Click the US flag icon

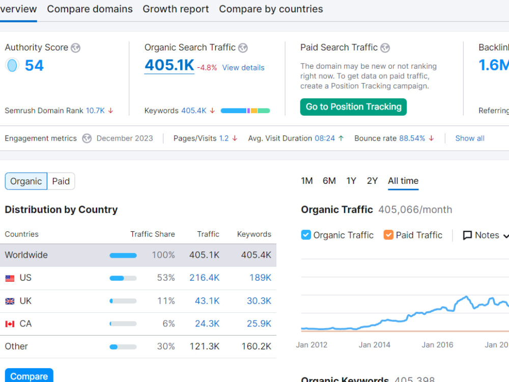point(10,278)
